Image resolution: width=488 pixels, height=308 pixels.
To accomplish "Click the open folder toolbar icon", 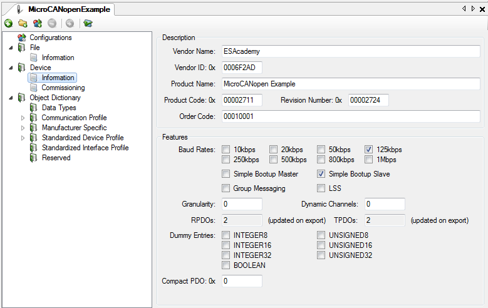I will tap(23, 23).
